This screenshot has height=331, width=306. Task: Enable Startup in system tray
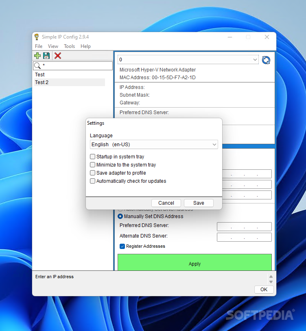pos(93,157)
